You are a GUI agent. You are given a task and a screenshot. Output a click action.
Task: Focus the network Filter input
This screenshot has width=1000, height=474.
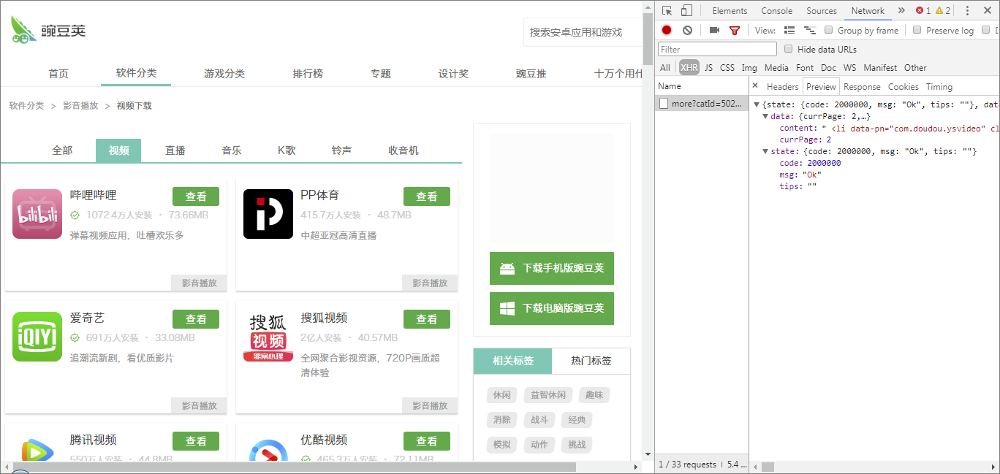717,49
